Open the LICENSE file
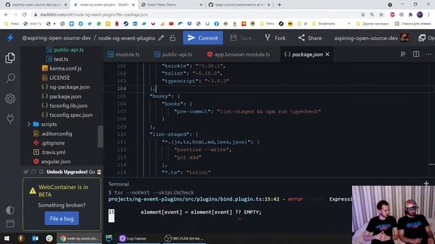The image size is (435, 244). [x=60, y=78]
